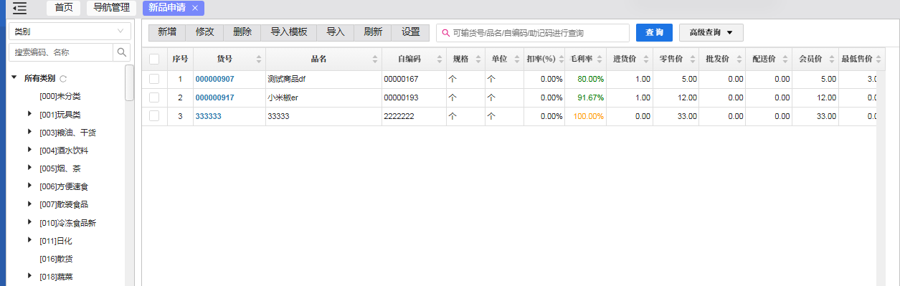Viewport: 900px width, 286px height.
Task: Expand the [007]散装食品 category
Action: (x=29, y=204)
